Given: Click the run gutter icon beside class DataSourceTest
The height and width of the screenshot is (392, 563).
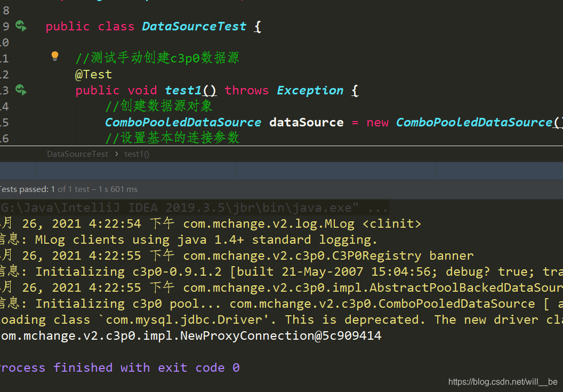Looking at the screenshot, I should (x=21, y=26).
